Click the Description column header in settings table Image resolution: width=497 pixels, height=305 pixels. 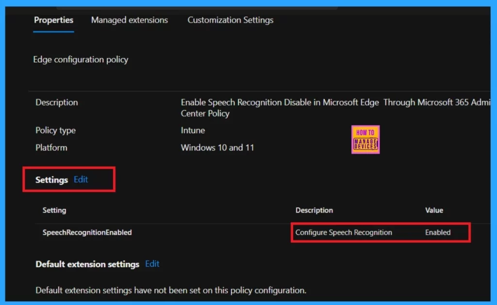[314, 210]
